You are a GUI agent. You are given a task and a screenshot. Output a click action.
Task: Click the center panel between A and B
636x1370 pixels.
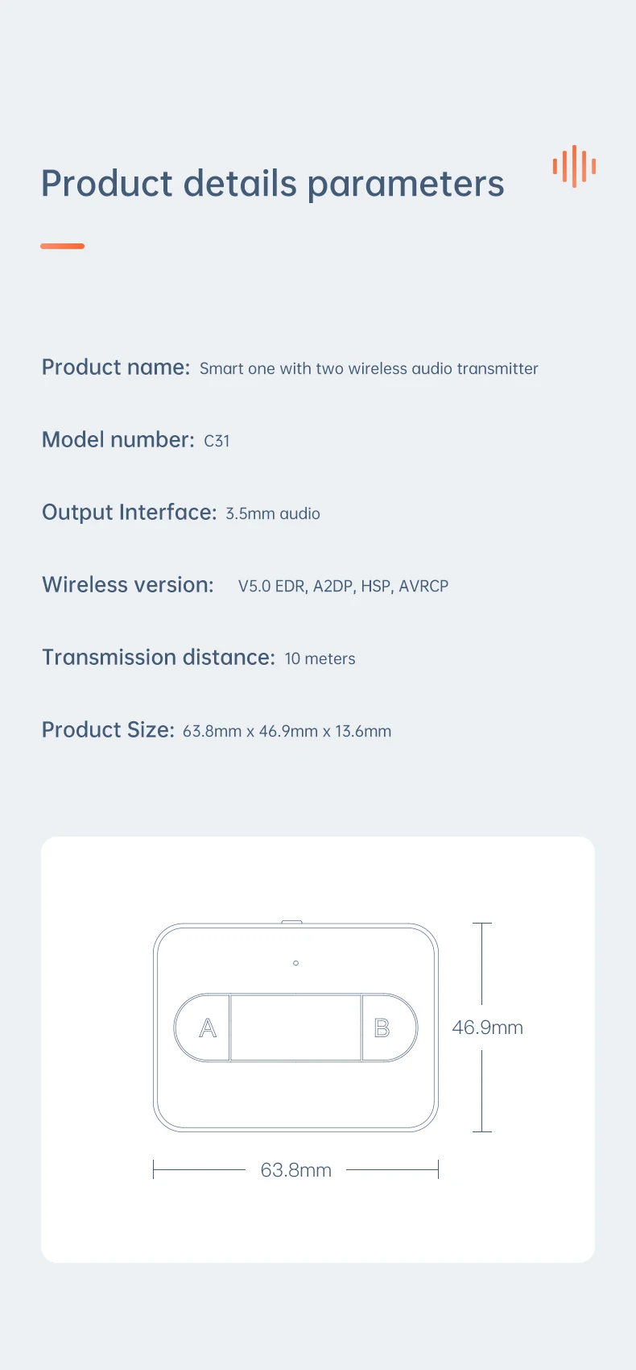[295, 1027]
